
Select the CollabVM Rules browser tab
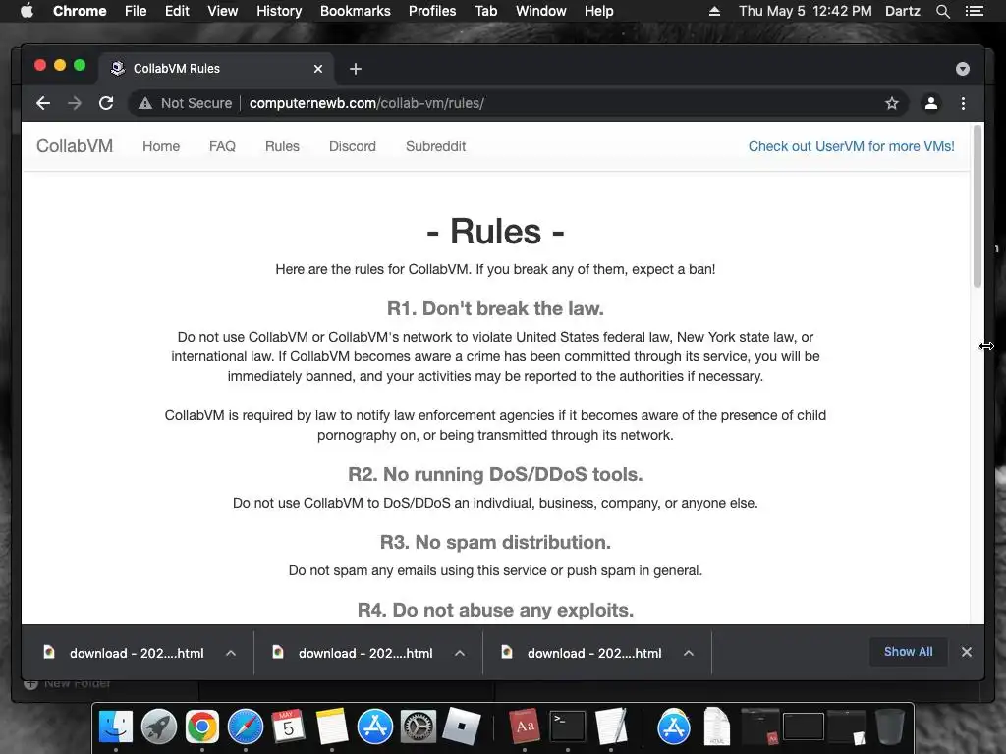coord(215,69)
